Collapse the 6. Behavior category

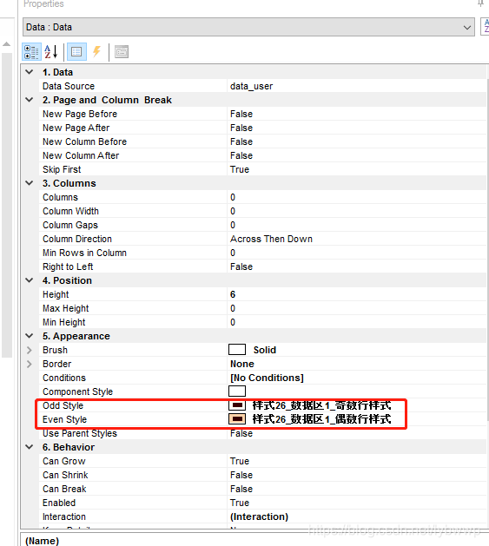pyautogui.click(x=30, y=447)
